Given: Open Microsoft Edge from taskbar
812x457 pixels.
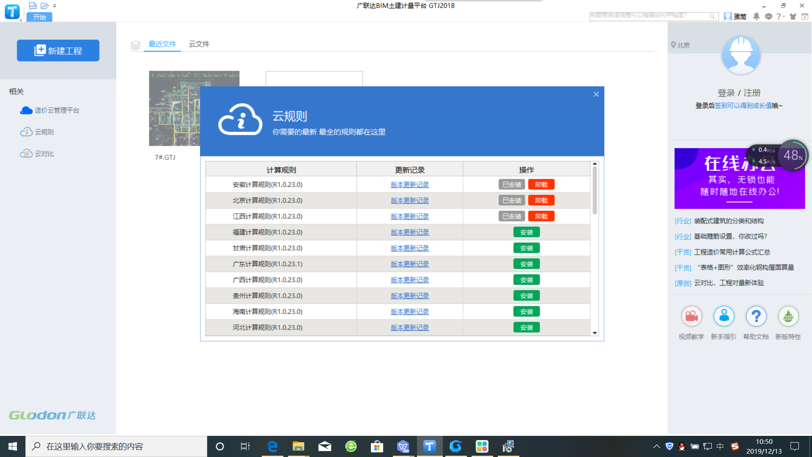Looking at the screenshot, I should [272, 446].
